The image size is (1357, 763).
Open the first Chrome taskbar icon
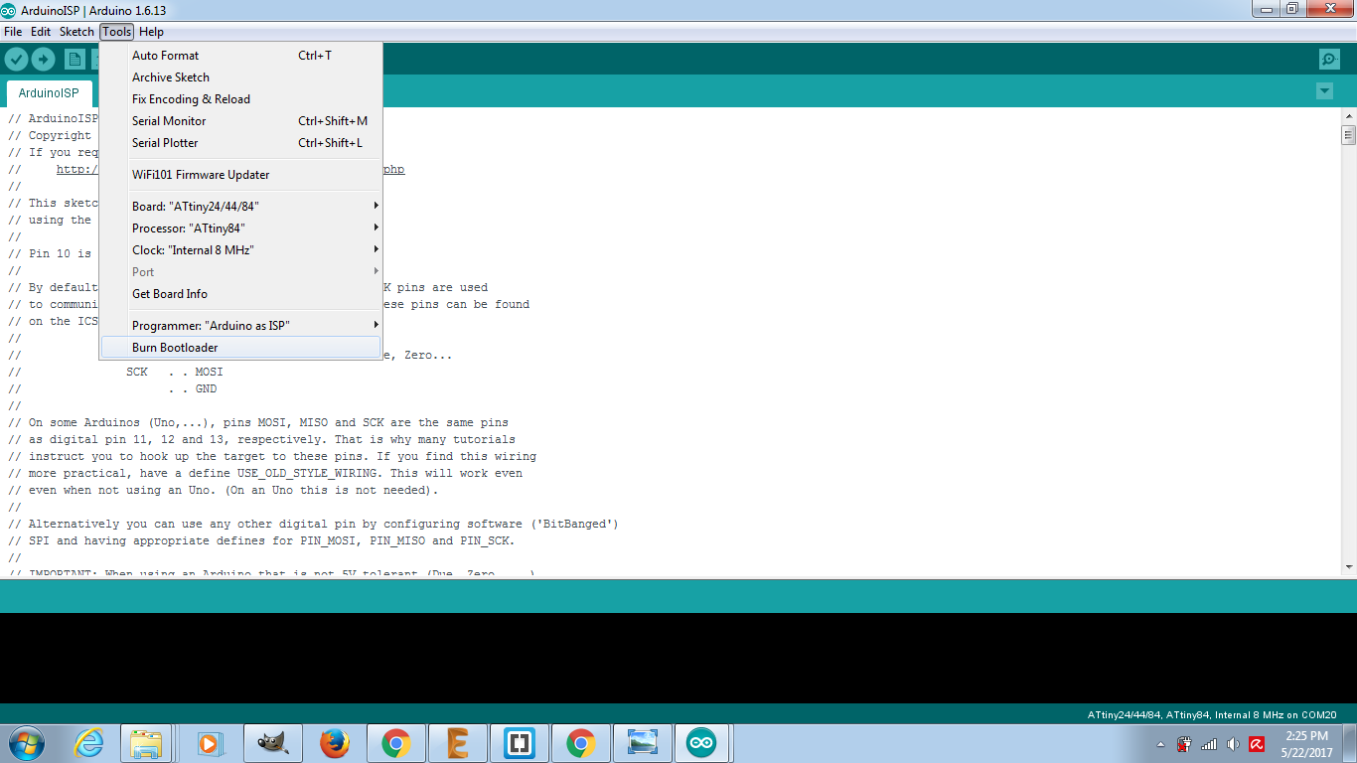click(396, 743)
